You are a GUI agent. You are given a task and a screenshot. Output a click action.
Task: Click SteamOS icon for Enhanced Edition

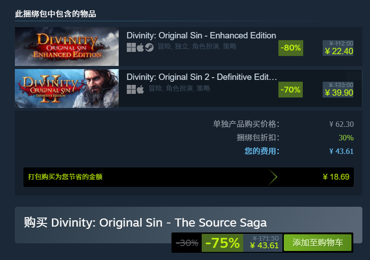pos(149,47)
